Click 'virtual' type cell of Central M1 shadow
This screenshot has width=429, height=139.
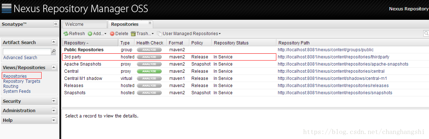pos(127,78)
